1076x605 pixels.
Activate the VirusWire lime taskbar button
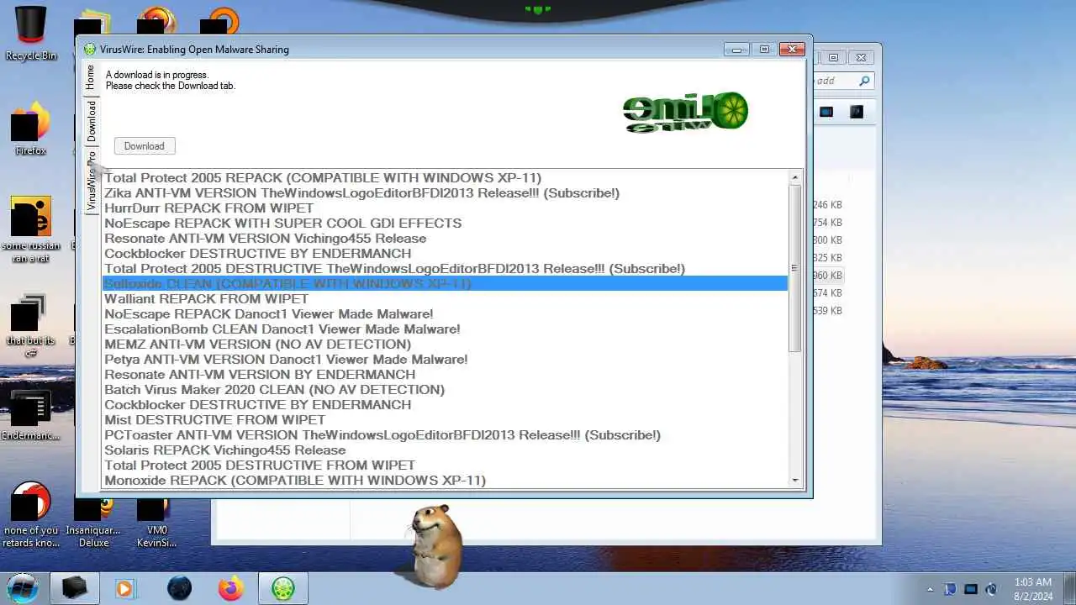pyautogui.click(x=283, y=588)
